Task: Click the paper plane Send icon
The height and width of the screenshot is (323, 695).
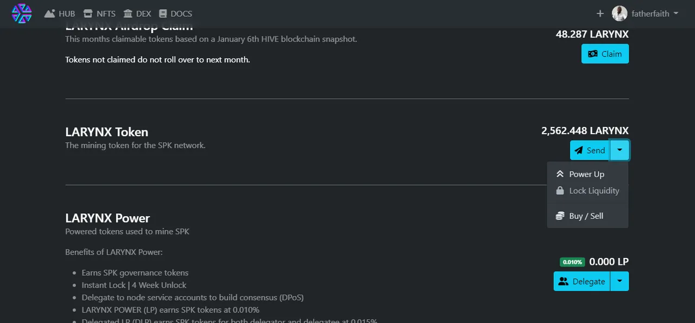Action: point(579,150)
